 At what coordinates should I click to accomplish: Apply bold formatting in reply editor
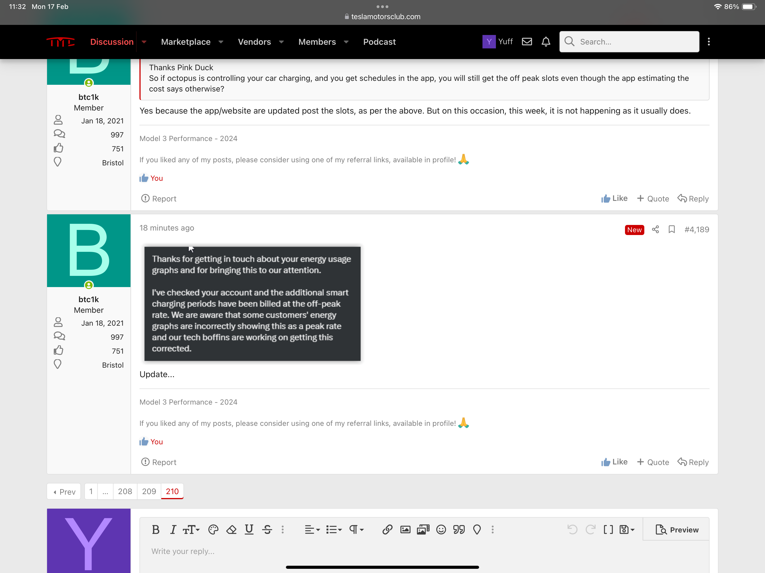point(156,529)
